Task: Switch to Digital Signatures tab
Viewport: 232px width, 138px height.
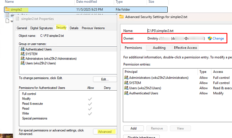Action: point(41,28)
